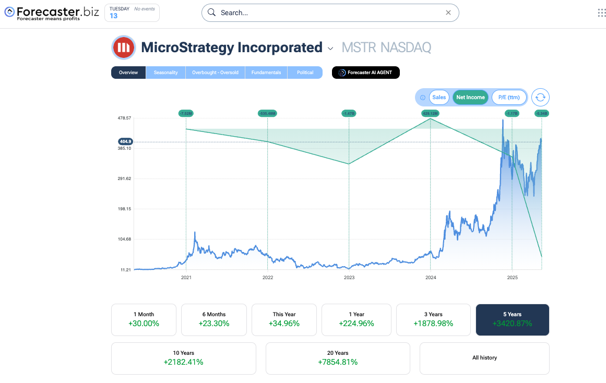Click the MicroStrategy company logo

click(124, 48)
